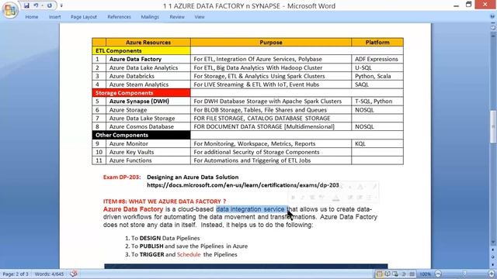Open the References ribbon tab
Viewport: 497px width, 279px height.
pos(119,17)
